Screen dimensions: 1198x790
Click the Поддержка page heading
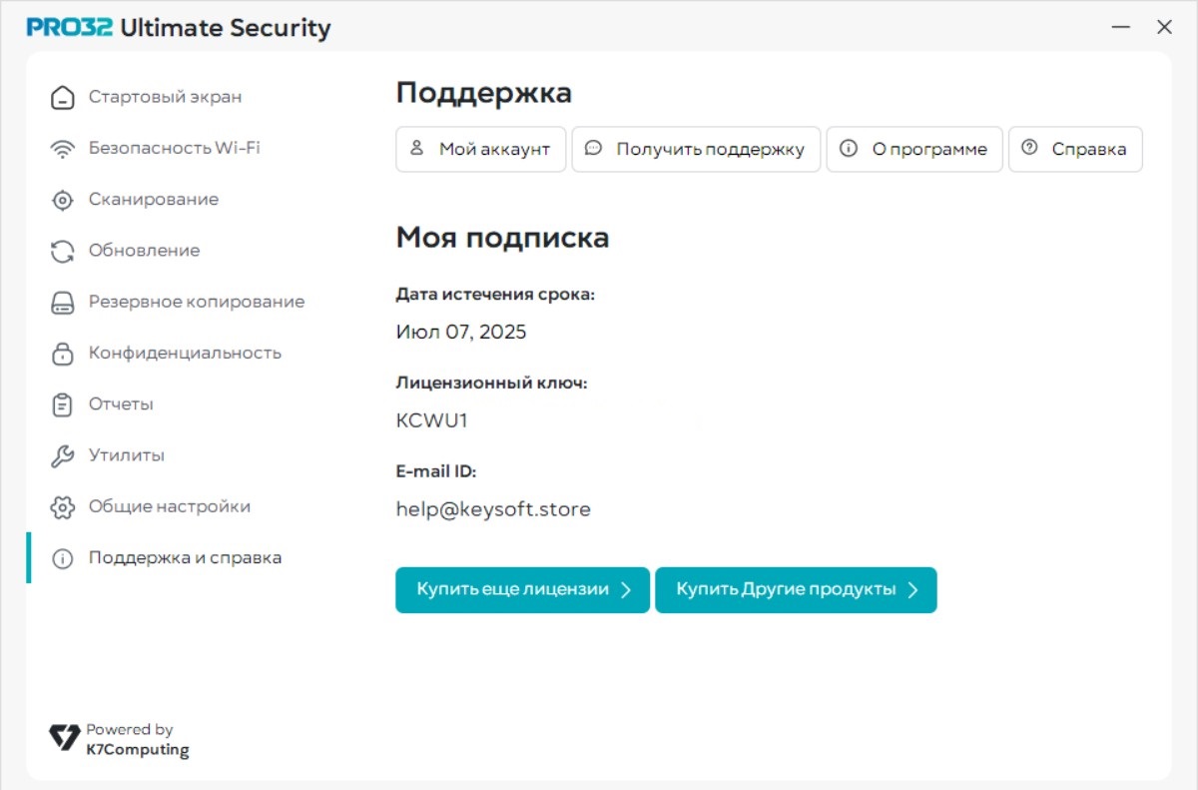tap(484, 94)
